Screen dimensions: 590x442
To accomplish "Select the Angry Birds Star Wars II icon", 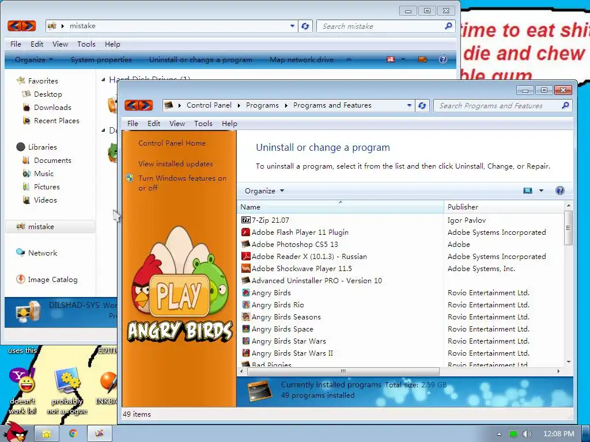I will click(245, 353).
